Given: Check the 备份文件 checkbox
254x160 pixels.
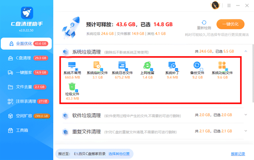Looking at the screenshot, I should [x=202, y=69].
